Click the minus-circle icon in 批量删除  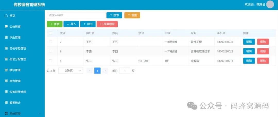[x=101, y=24]
